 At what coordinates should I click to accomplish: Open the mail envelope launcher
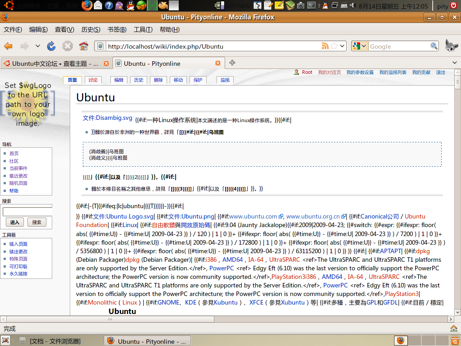click(98, 5)
